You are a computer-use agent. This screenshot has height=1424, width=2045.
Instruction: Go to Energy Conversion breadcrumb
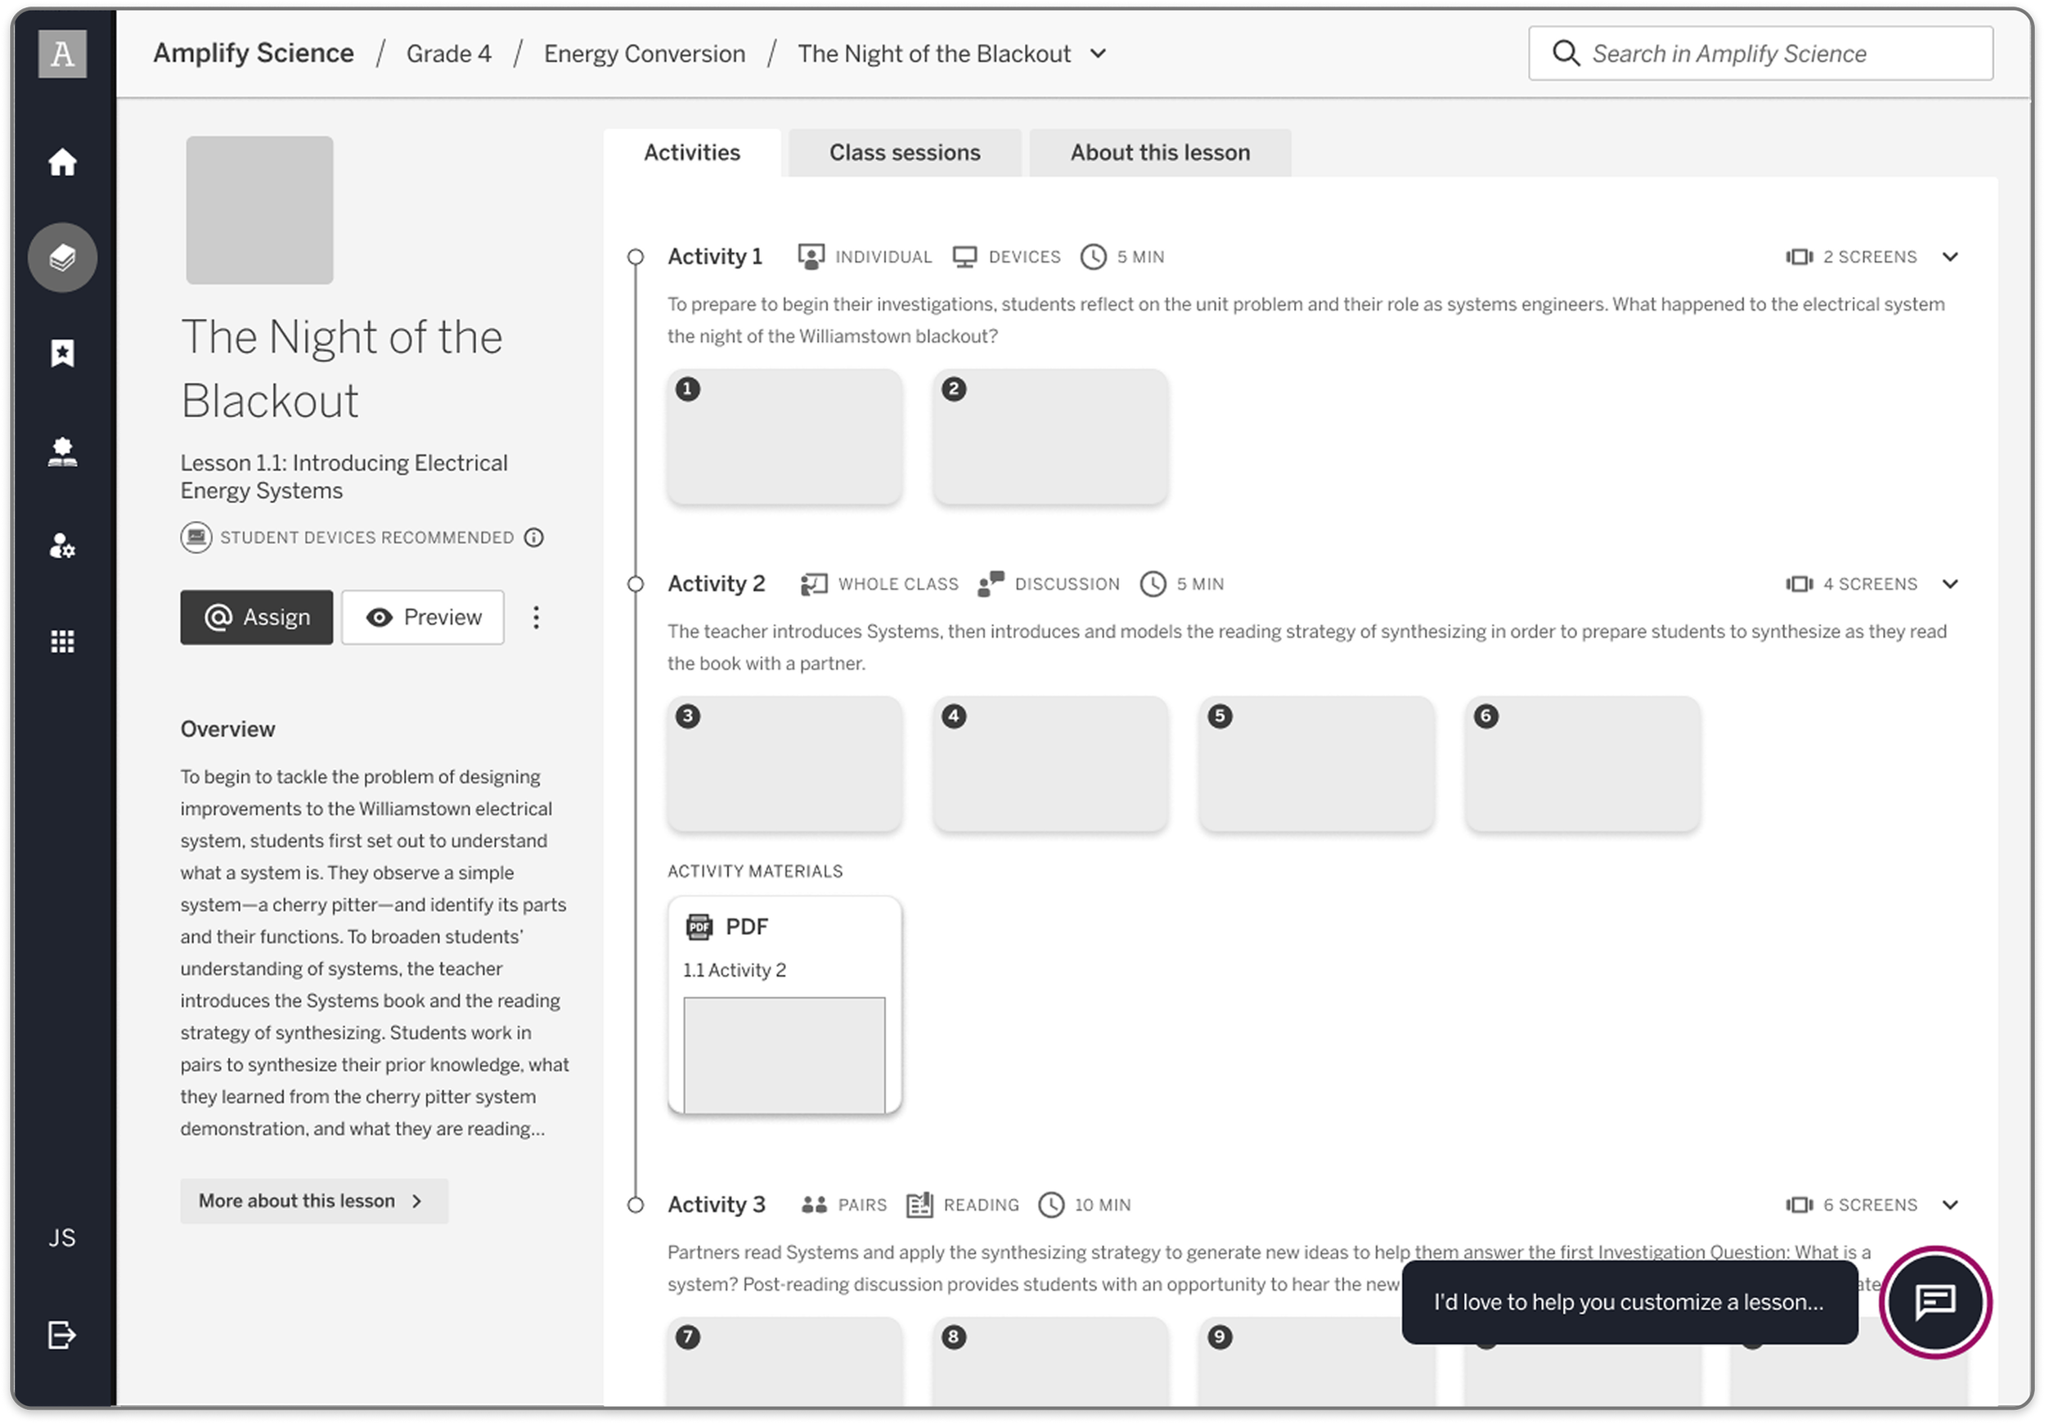coord(644,54)
